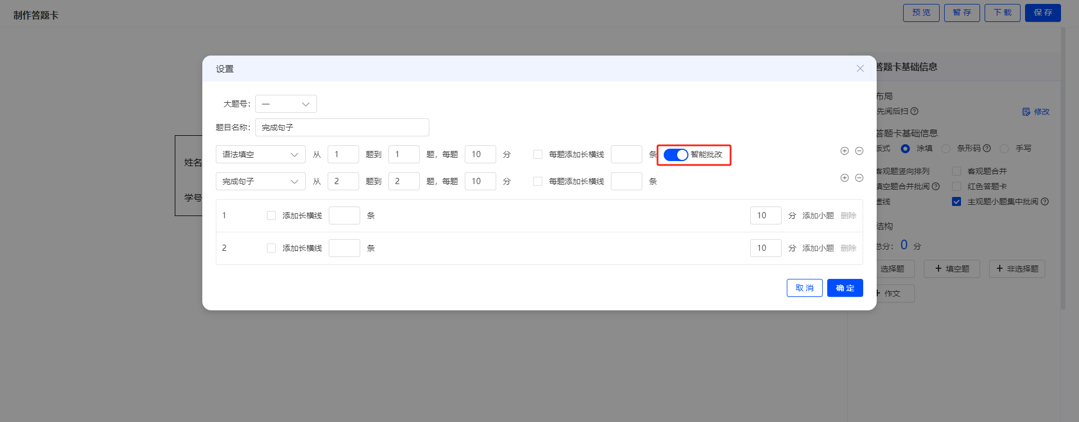Image resolution: width=1079 pixels, height=422 pixels.
Task: Click the score field for question 1
Action: 766,215
